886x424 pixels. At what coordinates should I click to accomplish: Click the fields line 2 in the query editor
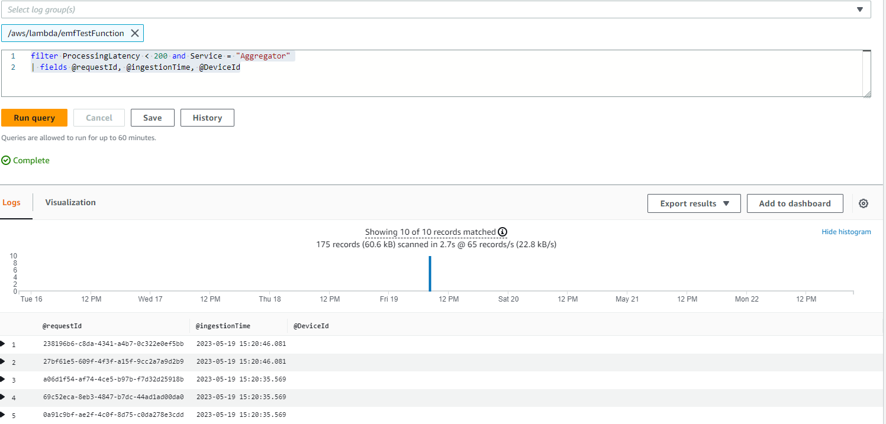click(x=136, y=67)
